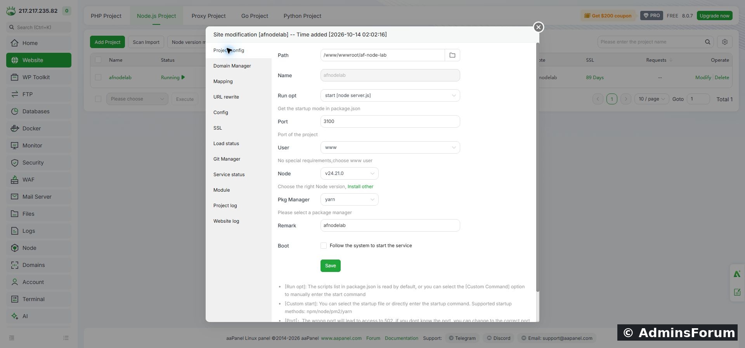This screenshot has height=348, width=745.
Task: Open Domain Manager in the dialog menu
Action: [x=239, y=66]
